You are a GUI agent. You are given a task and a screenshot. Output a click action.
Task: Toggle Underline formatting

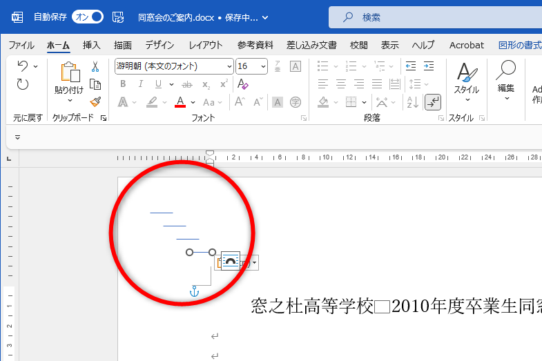point(158,84)
